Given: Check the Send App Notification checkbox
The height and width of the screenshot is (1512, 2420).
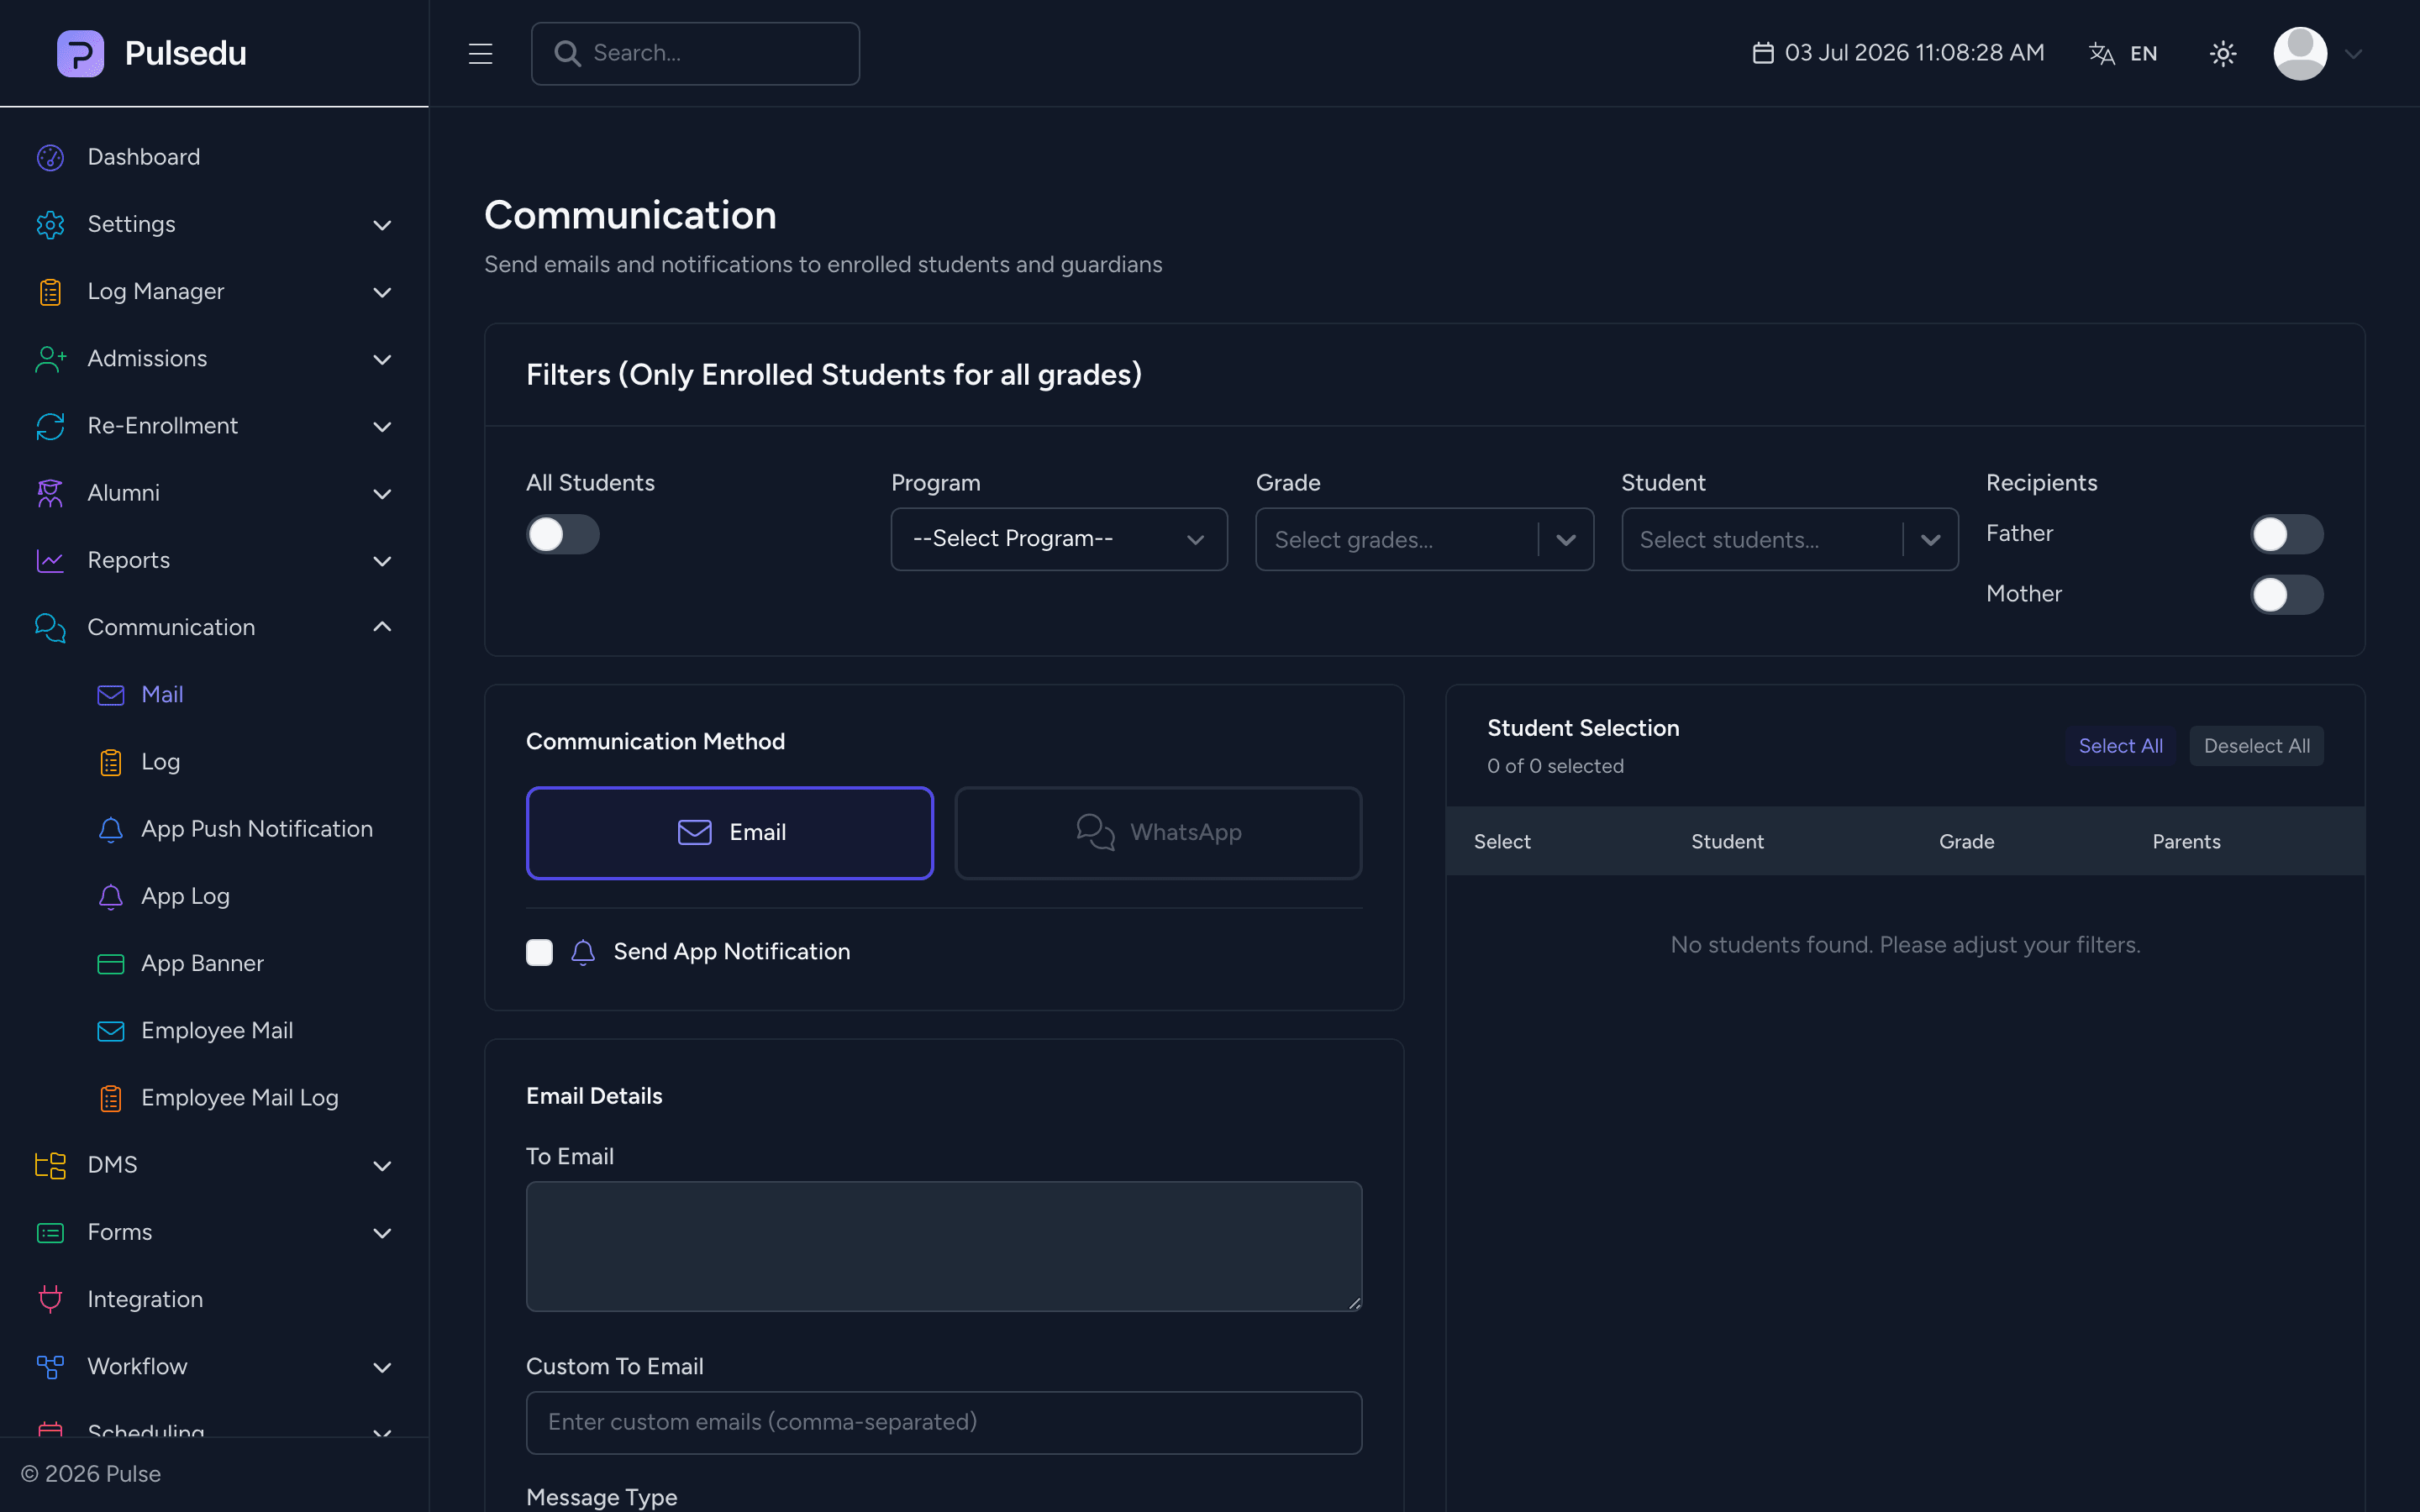Looking at the screenshot, I should tap(539, 952).
